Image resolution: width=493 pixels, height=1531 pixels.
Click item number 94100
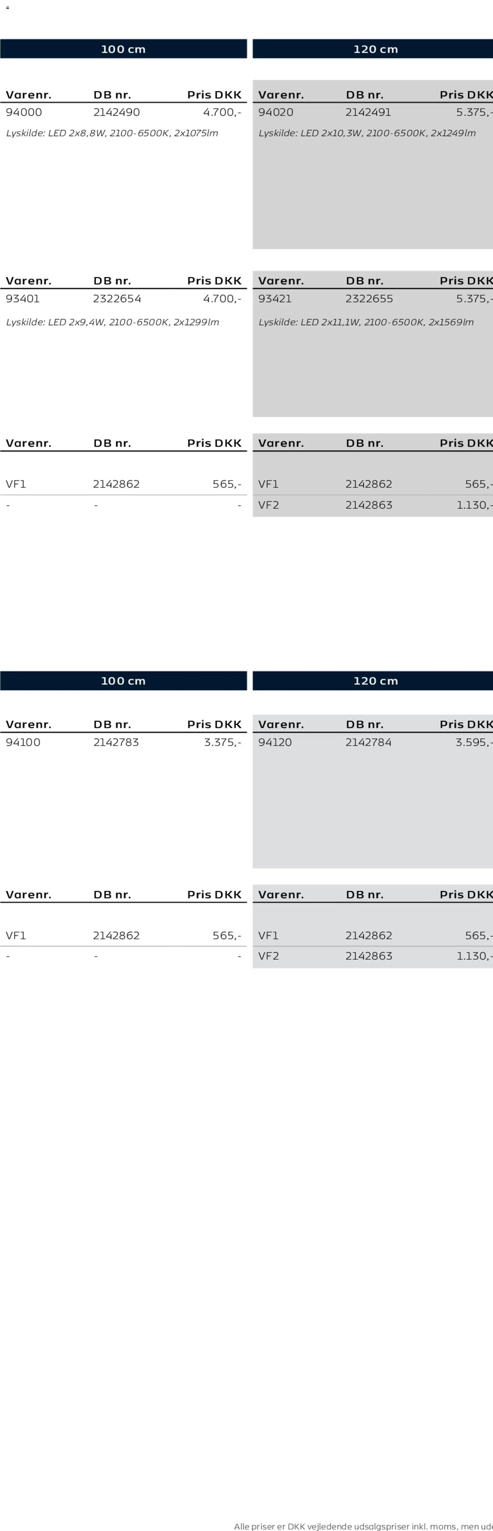pyautogui.click(x=23, y=742)
